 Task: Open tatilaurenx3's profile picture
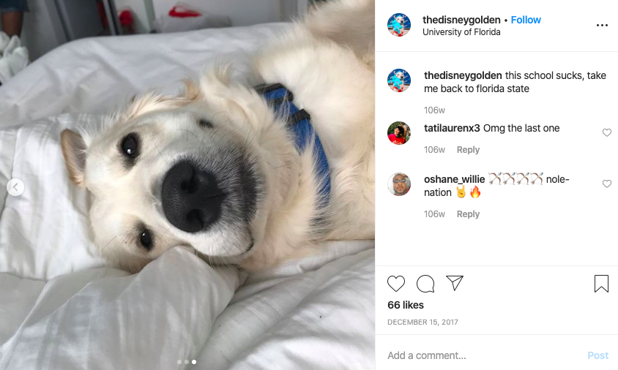point(399,133)
